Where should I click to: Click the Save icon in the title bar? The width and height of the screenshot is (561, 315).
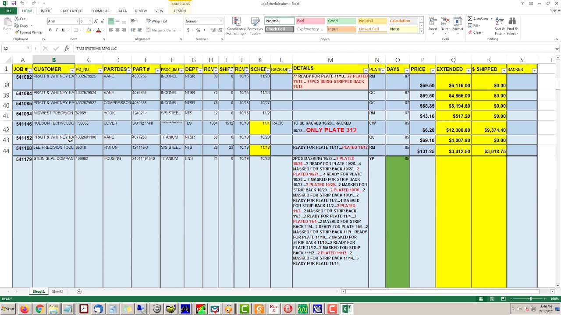point(13,3)
